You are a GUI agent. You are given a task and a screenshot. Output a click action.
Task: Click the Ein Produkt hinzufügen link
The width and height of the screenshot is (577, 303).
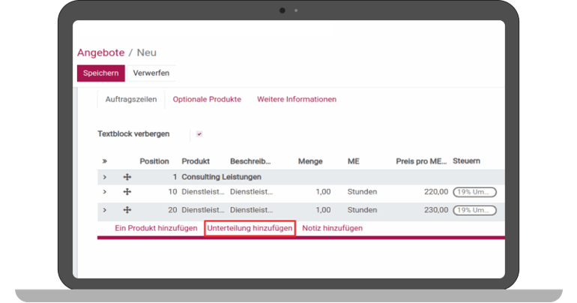coord(156,227)
